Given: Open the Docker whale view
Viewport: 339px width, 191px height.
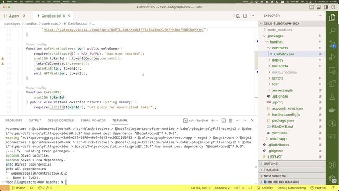Looking at the screenshot, I should (332, 110).
